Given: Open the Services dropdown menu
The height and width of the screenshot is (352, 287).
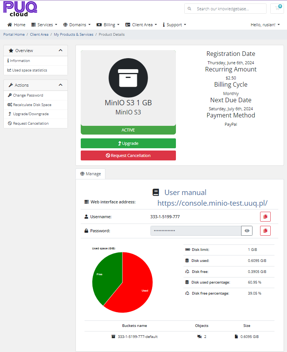Looking at the screenshot, I should (x=44, y=25).
